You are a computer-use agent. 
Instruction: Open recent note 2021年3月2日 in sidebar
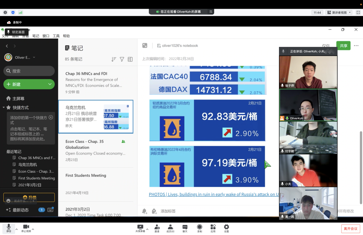27,185
